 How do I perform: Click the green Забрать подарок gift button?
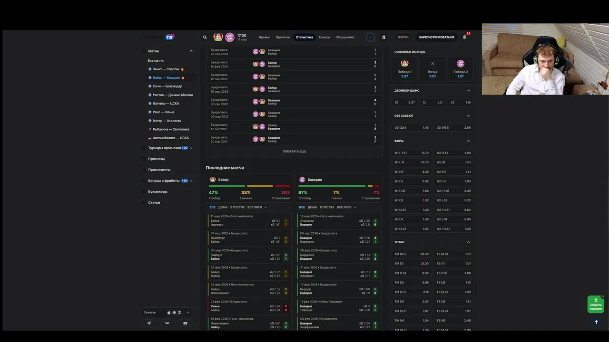[x=596, y=304]
